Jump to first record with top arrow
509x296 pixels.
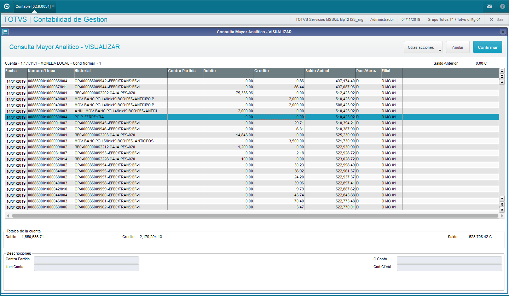pyautogui.click(x=502, y=71)
